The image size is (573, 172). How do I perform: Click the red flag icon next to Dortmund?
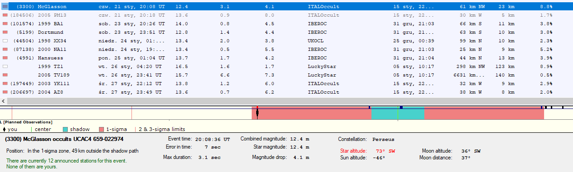tap(5, 32)
